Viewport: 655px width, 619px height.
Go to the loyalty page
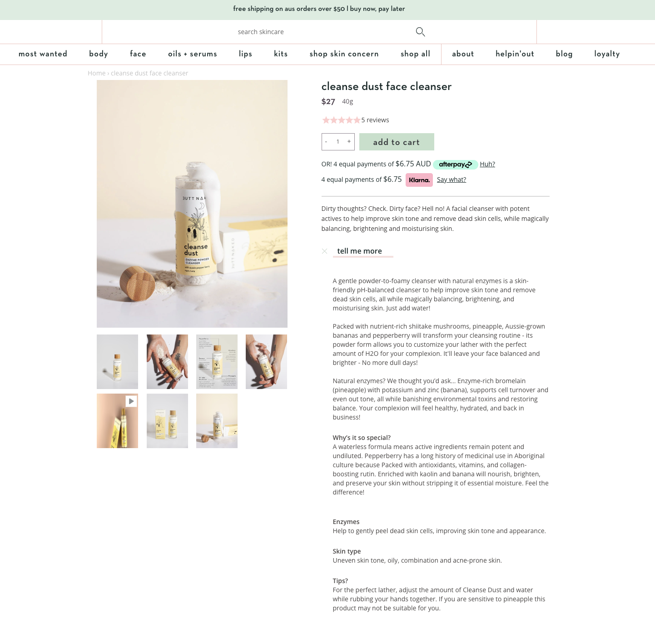point(607,54)
